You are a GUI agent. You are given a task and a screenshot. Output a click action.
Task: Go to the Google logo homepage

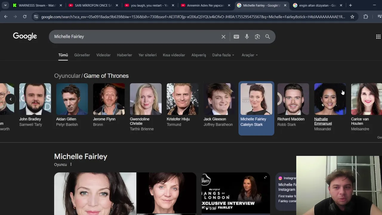point(25,36)
